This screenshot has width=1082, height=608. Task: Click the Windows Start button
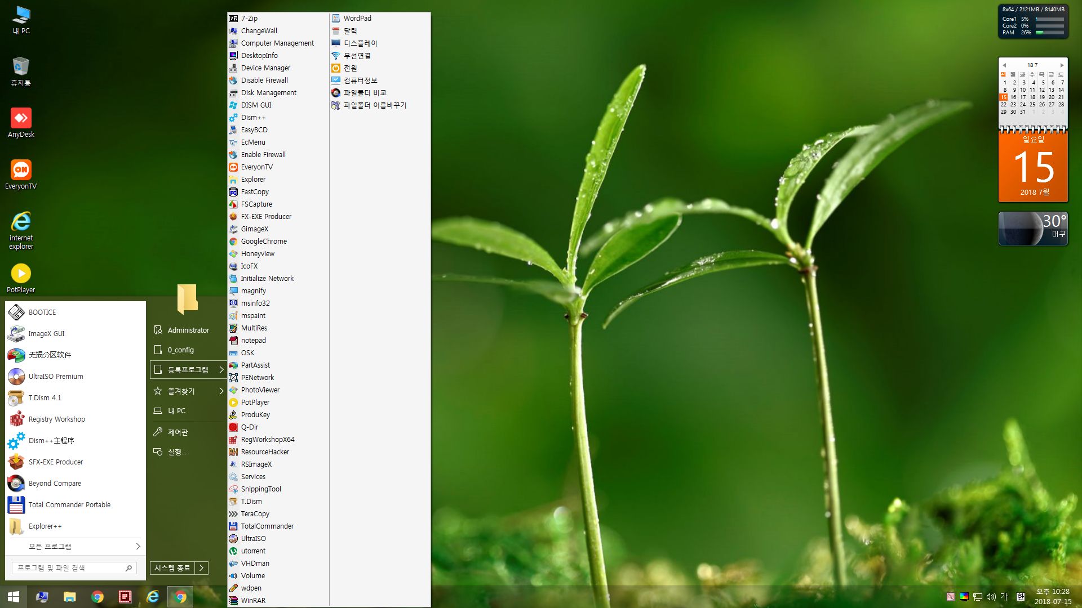(x=14, y=597)
